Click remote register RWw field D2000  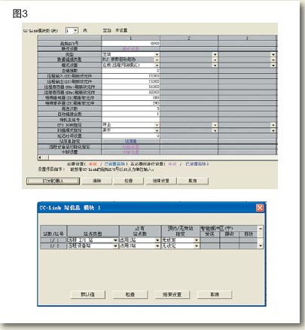point(130,92)
